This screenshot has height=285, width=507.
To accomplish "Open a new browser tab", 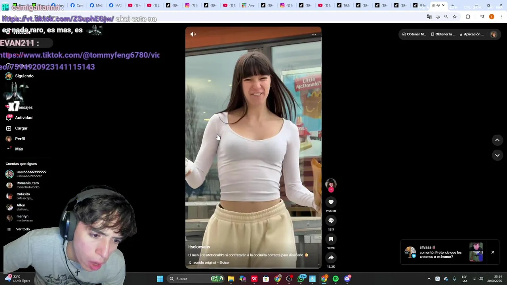I will [453, 6].
